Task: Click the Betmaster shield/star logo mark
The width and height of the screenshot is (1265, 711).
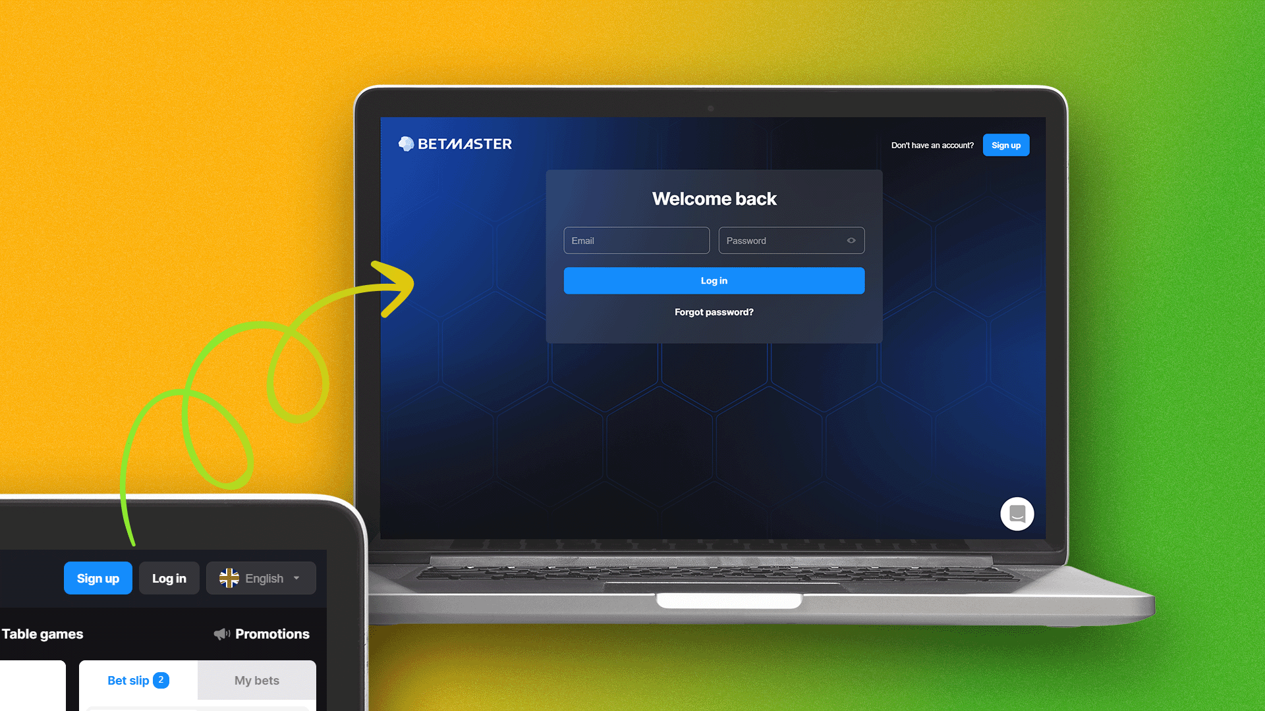Action: coord(405,144)
